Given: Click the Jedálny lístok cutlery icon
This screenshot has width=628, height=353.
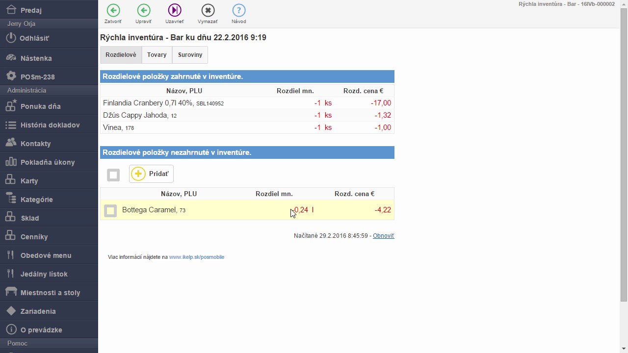Looking at the screenshot, I should tap(10, 274).
